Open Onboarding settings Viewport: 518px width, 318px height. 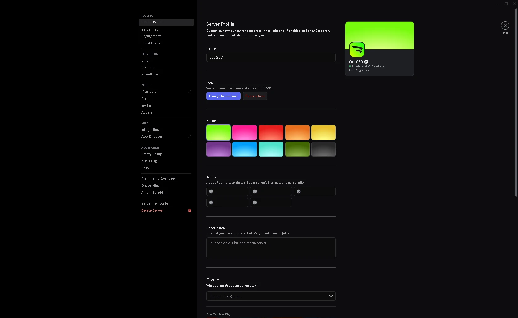(x=166, y=185)
